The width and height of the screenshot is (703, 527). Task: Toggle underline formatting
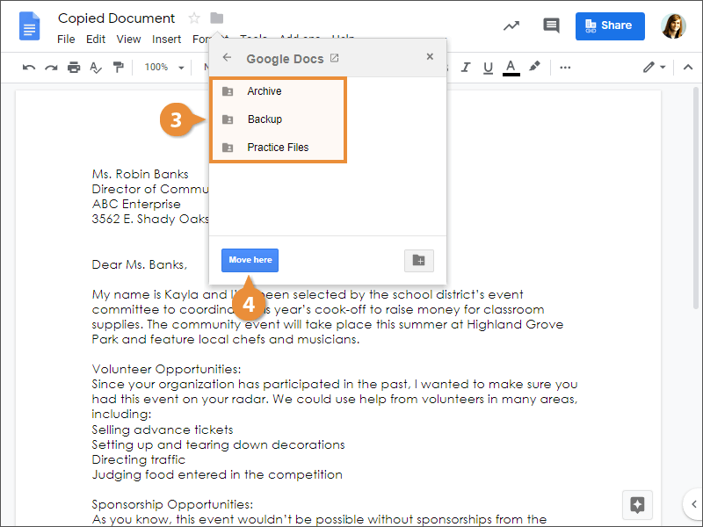(x=488, y=68)
